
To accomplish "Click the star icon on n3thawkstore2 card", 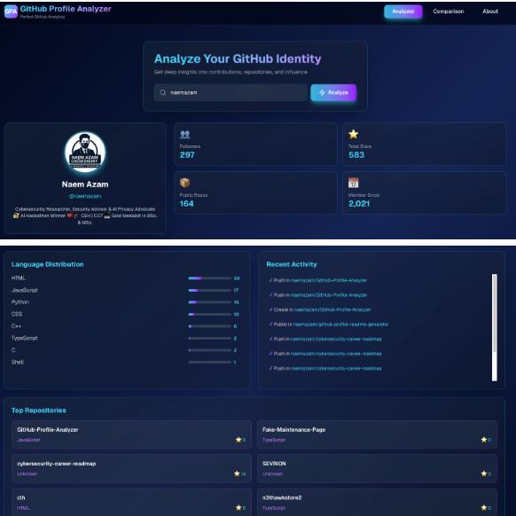I will (x=483, y=508).
